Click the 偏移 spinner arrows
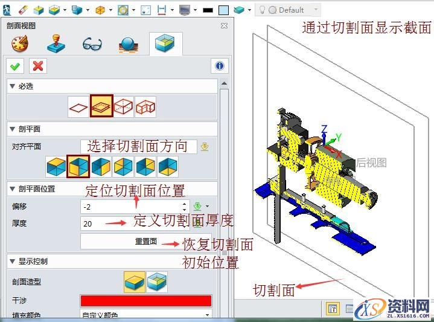434x322 pixels. click(x=185, y=207)
